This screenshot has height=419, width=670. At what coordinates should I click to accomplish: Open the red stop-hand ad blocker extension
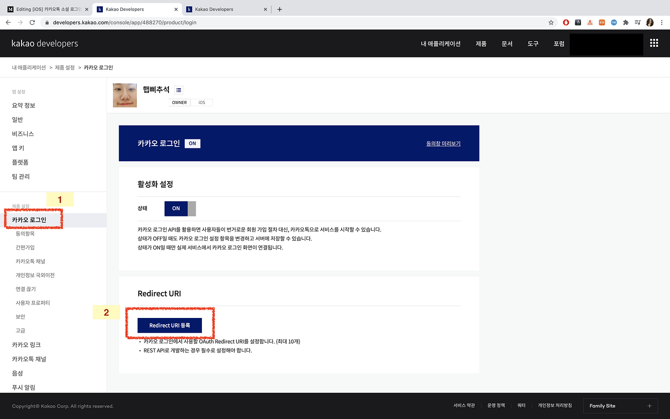click(x=566, y=23)
